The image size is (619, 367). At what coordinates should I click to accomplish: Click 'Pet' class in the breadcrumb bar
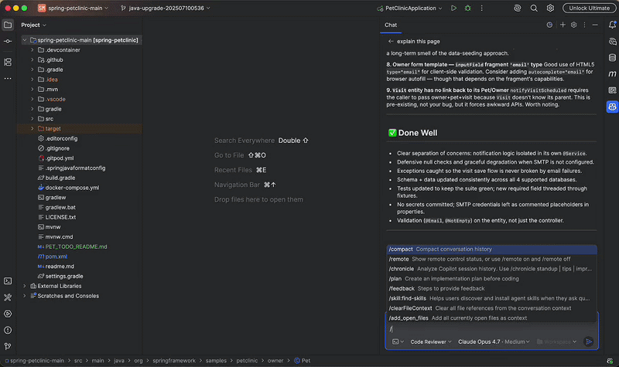click(x=303, y=361)
